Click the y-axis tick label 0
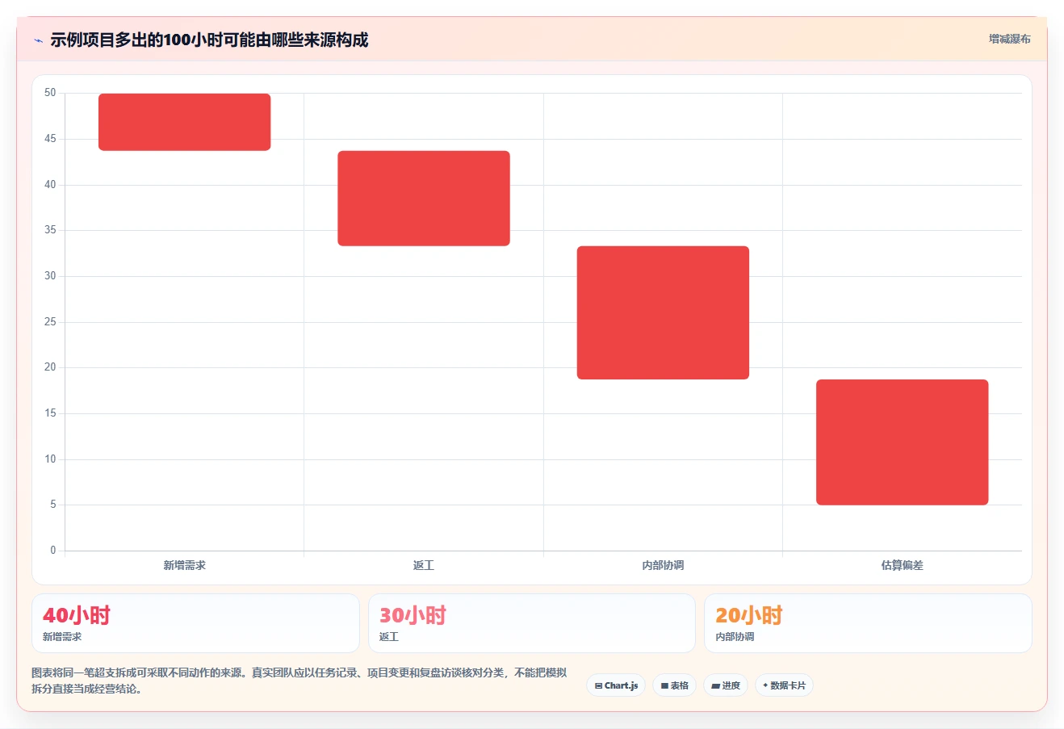 click(x=53, y=551)
